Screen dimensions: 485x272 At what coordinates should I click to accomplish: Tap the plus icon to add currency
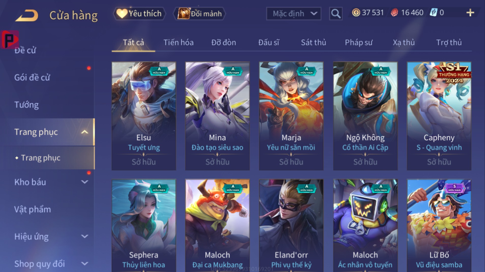(x=470, y=13)
